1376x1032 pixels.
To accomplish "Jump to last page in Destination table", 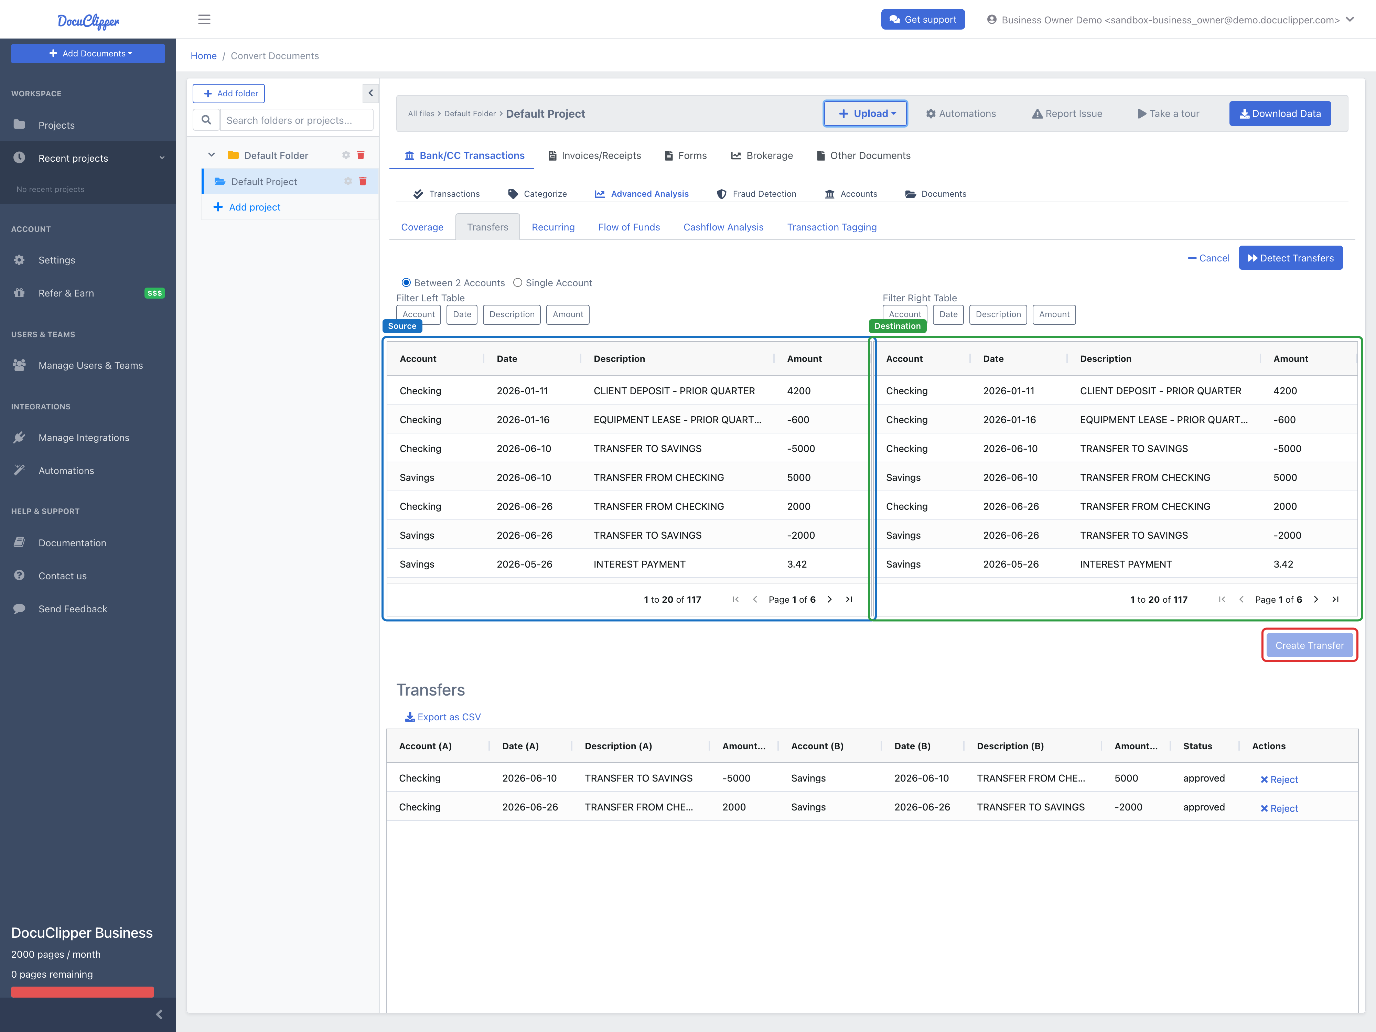I will [1335, 599].
